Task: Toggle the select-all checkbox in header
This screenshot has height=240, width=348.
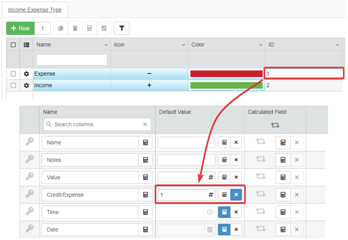Action: pos(14,45)
